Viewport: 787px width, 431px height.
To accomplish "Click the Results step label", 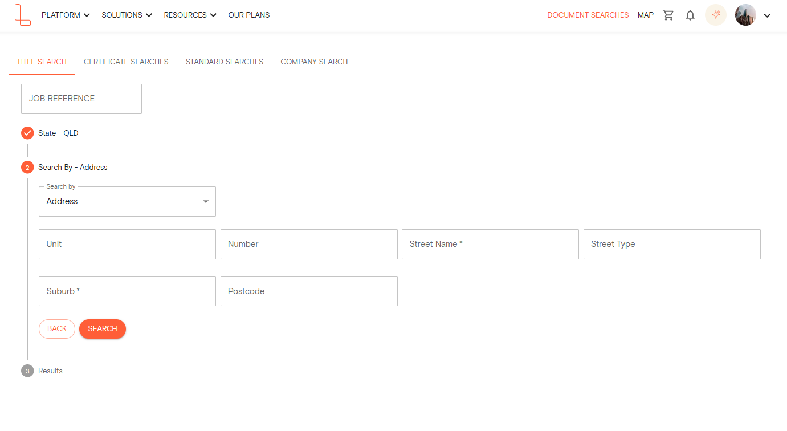I will pos(50,371).
